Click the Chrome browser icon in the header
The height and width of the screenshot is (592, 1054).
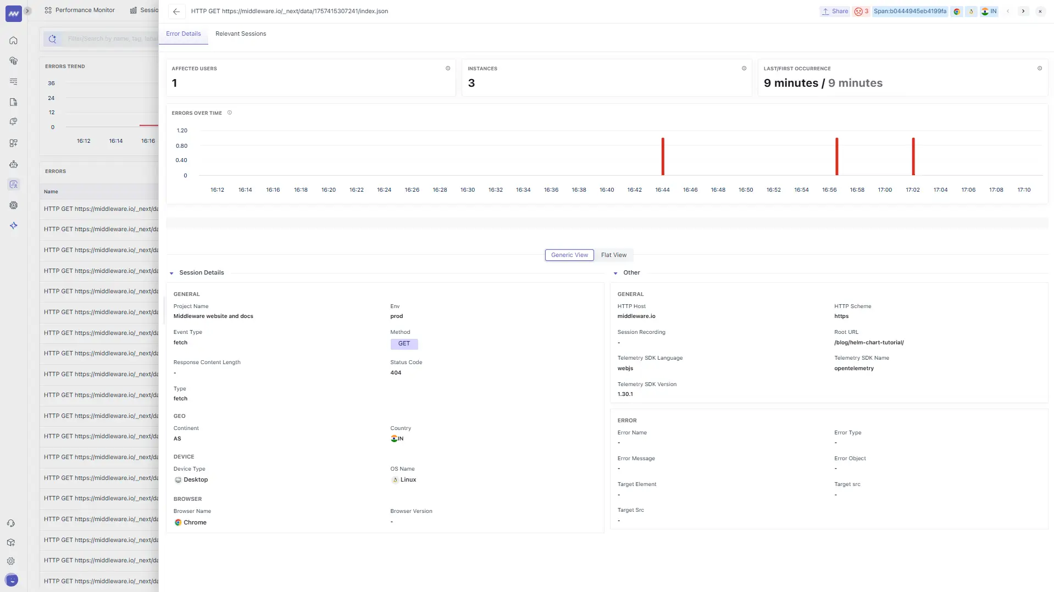(x=957, y=12)
